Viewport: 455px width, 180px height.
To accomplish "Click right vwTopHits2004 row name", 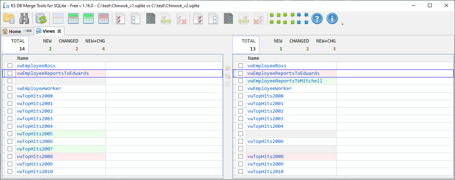I will pos(265,126).
